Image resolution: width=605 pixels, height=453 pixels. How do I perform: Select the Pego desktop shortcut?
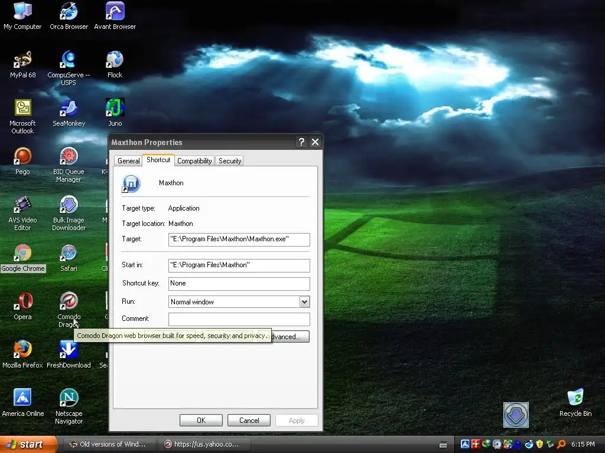click(22, 162)
